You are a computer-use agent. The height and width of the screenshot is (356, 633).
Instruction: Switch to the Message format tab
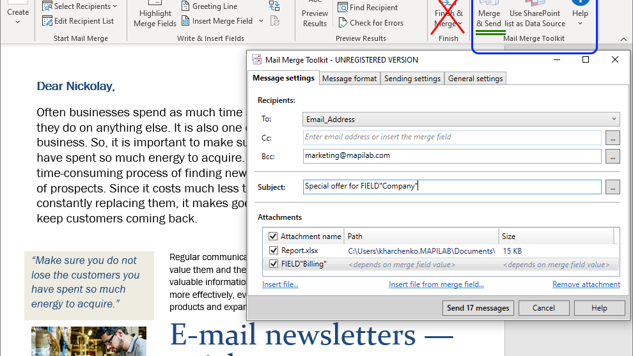click(349, 79)
